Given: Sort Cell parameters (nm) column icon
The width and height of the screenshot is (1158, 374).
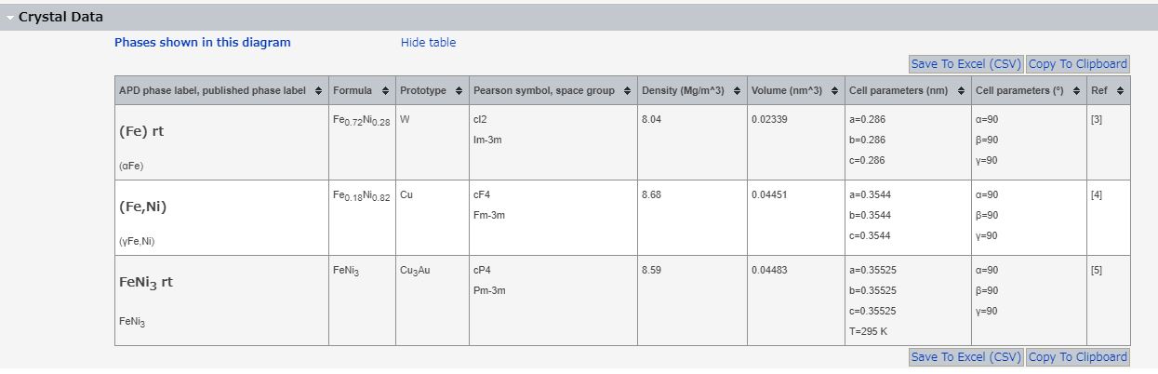Looking at the screenshot, I should click(x=962, y=90).
